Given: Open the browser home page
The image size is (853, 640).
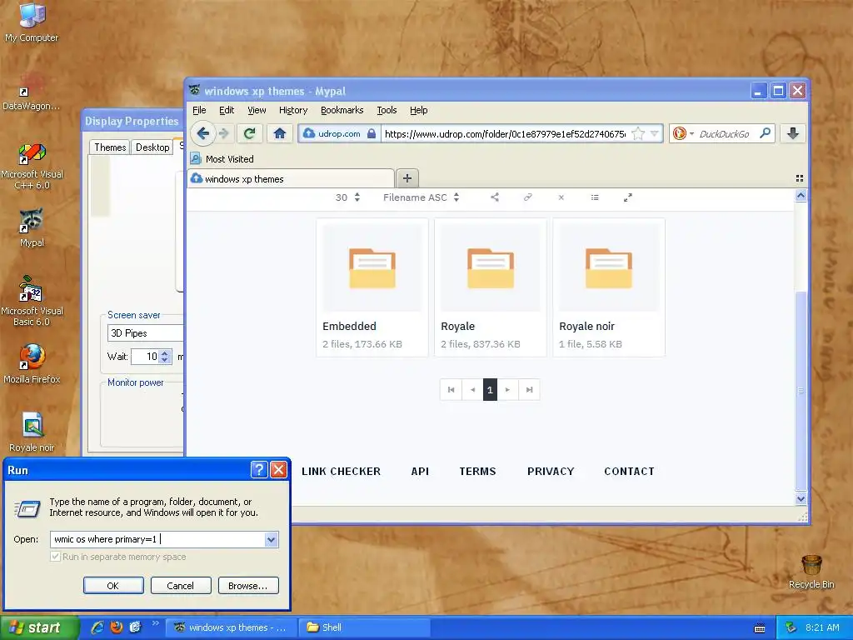Looking at the screenshot, I should pyautogui.click(x=280, y=133).
